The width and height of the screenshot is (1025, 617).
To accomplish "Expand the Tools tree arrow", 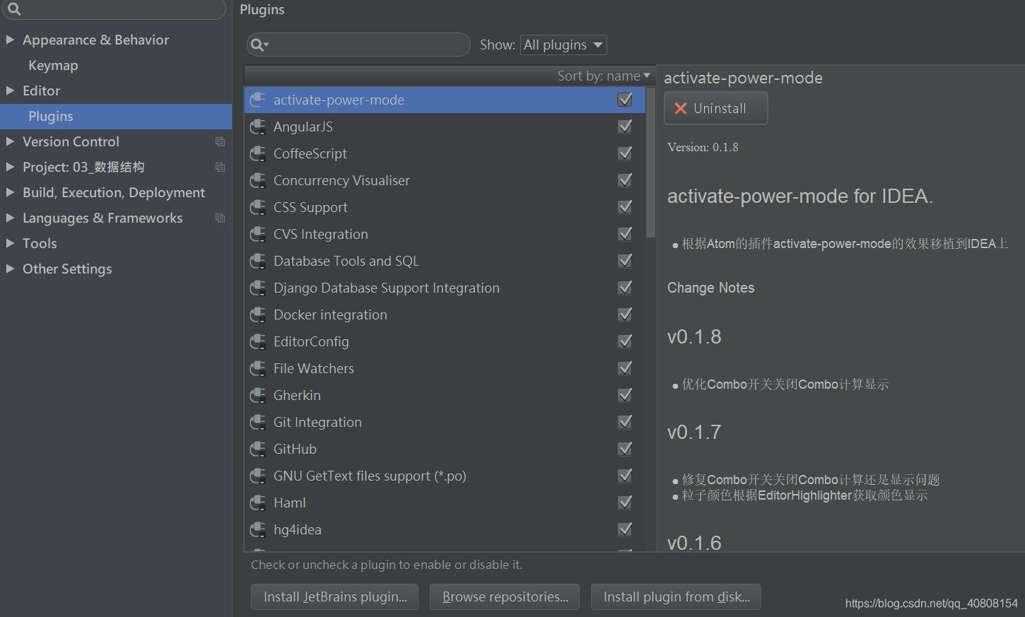I will (10, 243).
